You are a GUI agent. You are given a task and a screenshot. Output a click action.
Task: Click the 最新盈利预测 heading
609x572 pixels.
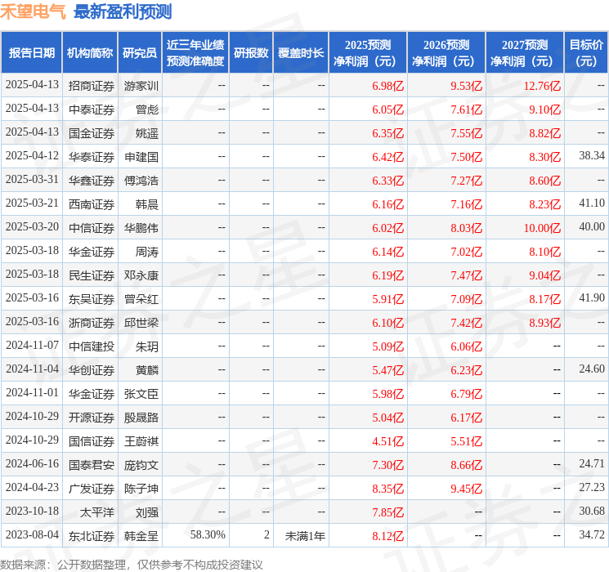click(123, 11)
